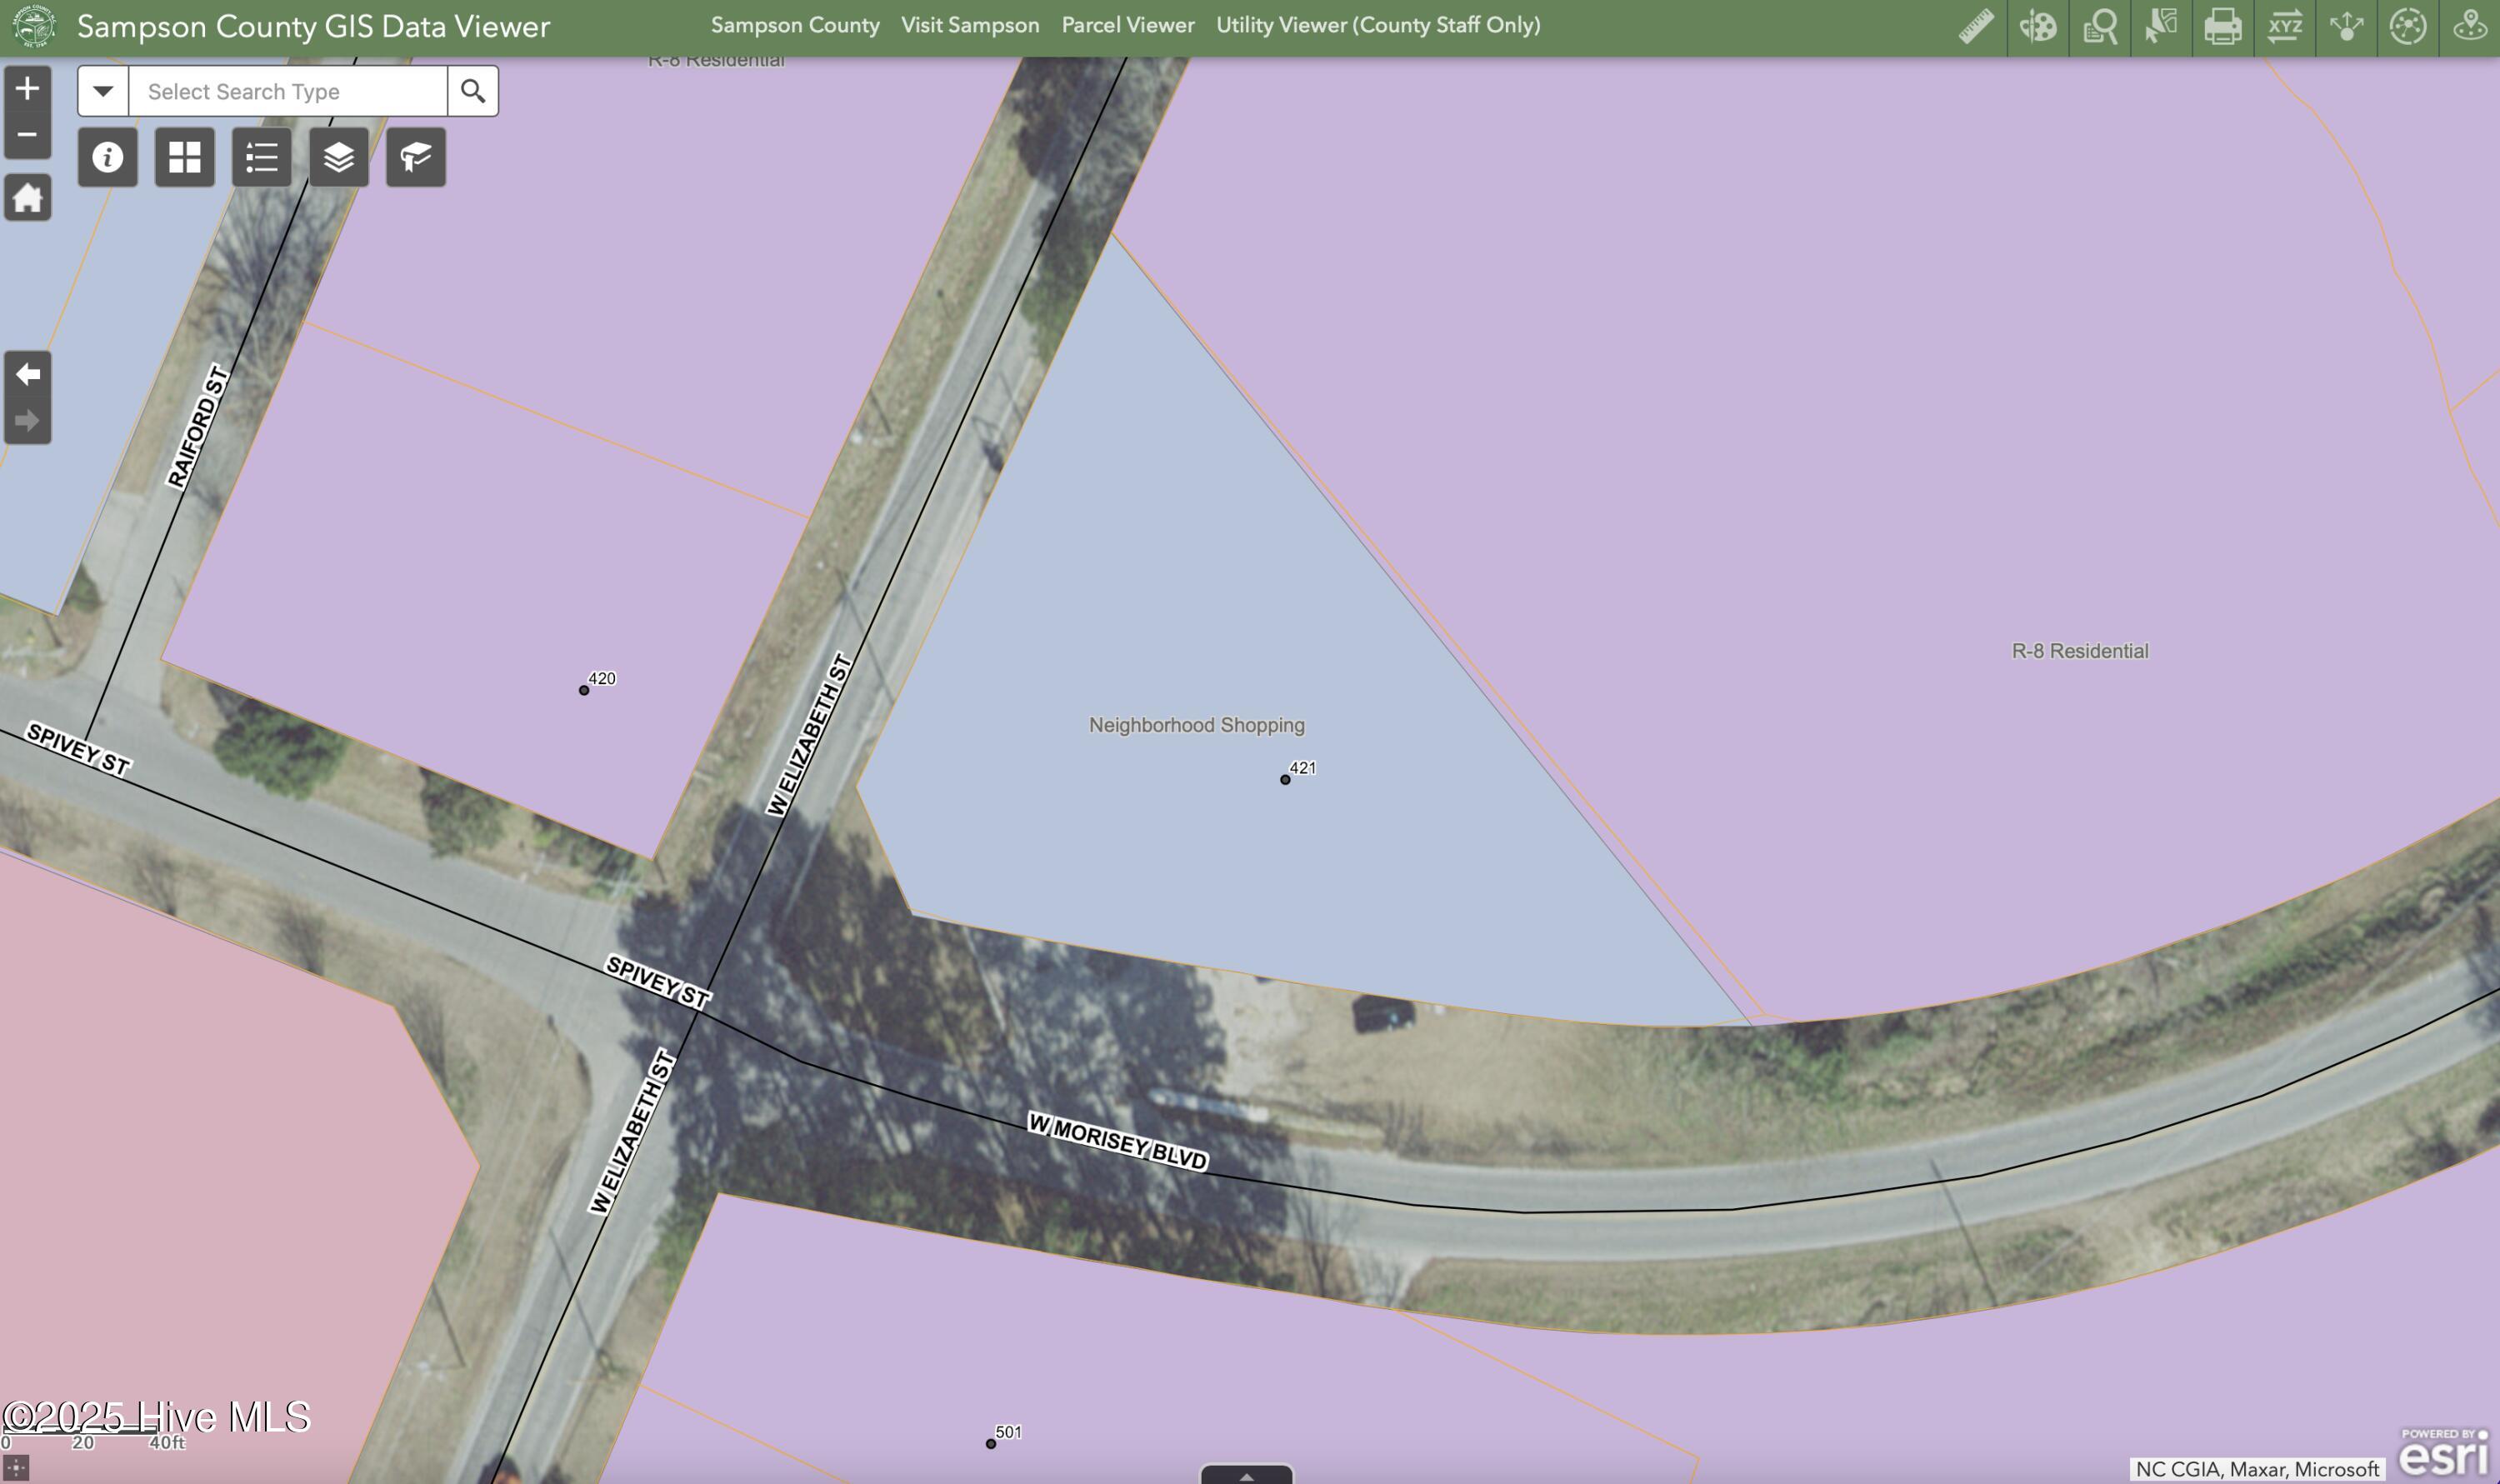The width and height of the screenshot is (2500, 1484).
Task: Open the XYZ coordinate conversion tool
Action: (2284, 26)
